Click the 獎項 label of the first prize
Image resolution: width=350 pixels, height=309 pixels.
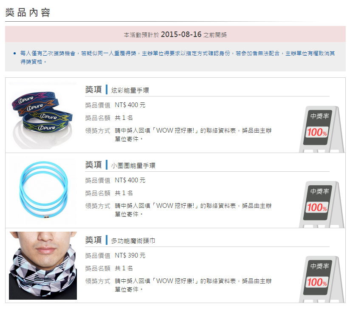point(93,90)
